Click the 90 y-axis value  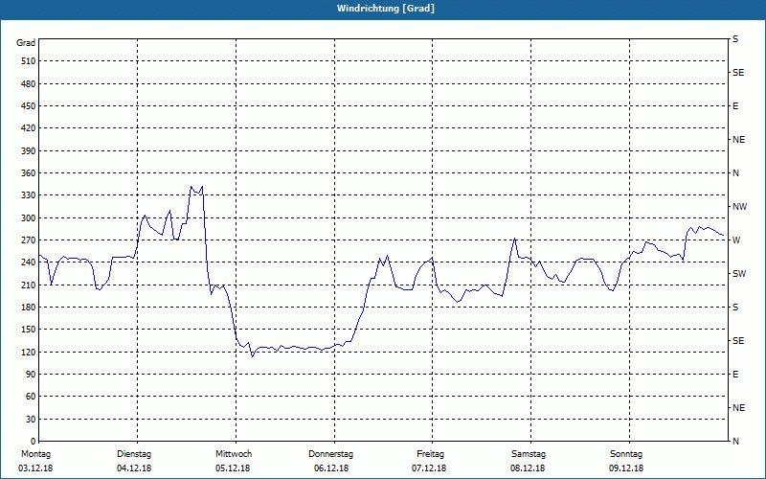31,375
